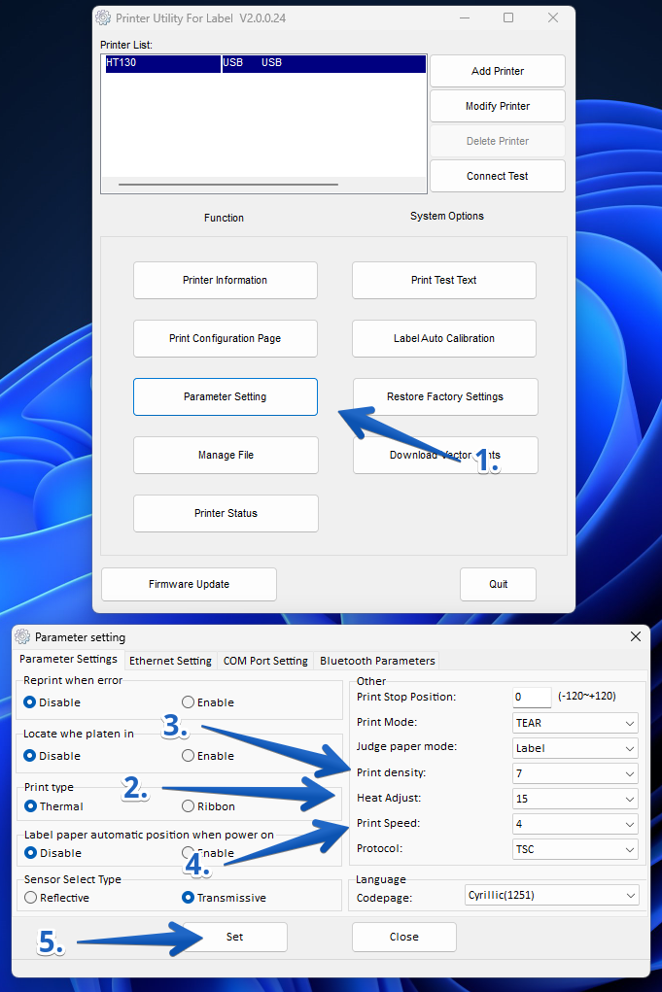Viewport: 662px width, 992px height.
Task: Minimize the Printer Utility window
Action: pyautogui.click(x=464, y=17)
